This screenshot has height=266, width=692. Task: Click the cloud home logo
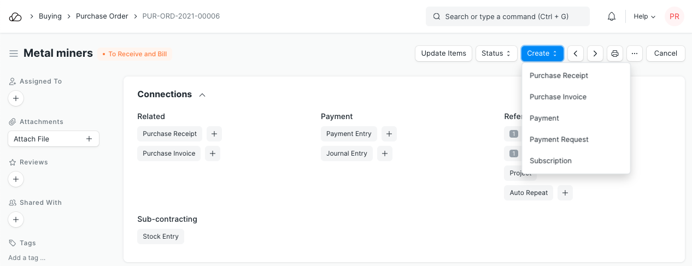(x=15, y=16)
